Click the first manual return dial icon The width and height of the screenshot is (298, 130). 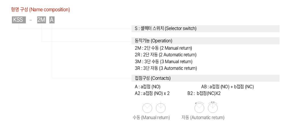click(x=147, y=108)
